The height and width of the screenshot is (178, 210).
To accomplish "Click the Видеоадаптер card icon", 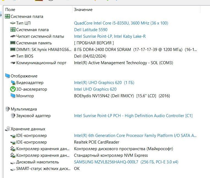I will [x=13, y=83].
